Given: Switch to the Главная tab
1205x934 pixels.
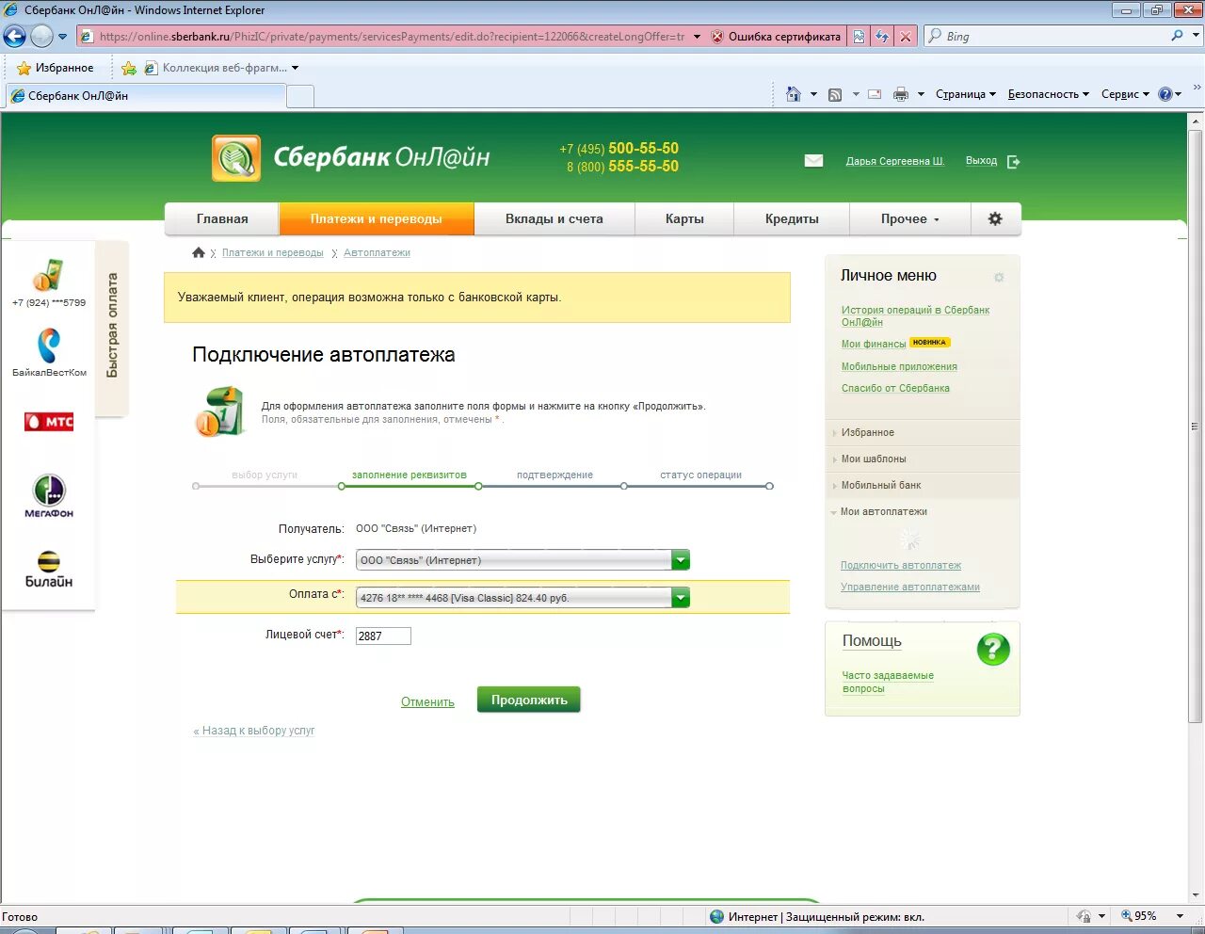Looking at the screenshot, I should click(x=222, y=218).
